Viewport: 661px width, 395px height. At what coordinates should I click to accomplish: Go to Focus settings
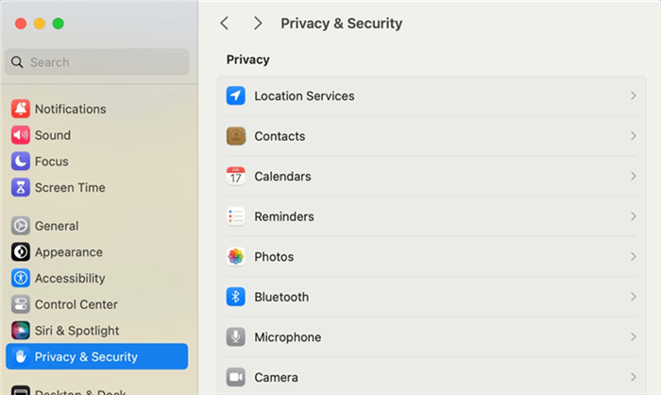51,162
